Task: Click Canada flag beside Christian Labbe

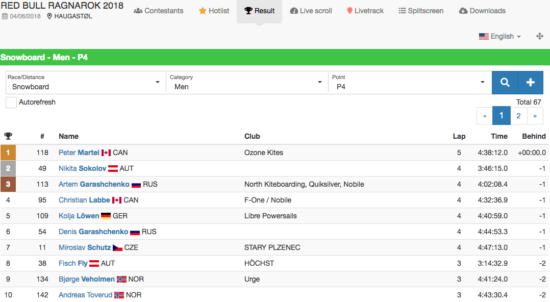Action: (117, 200)
